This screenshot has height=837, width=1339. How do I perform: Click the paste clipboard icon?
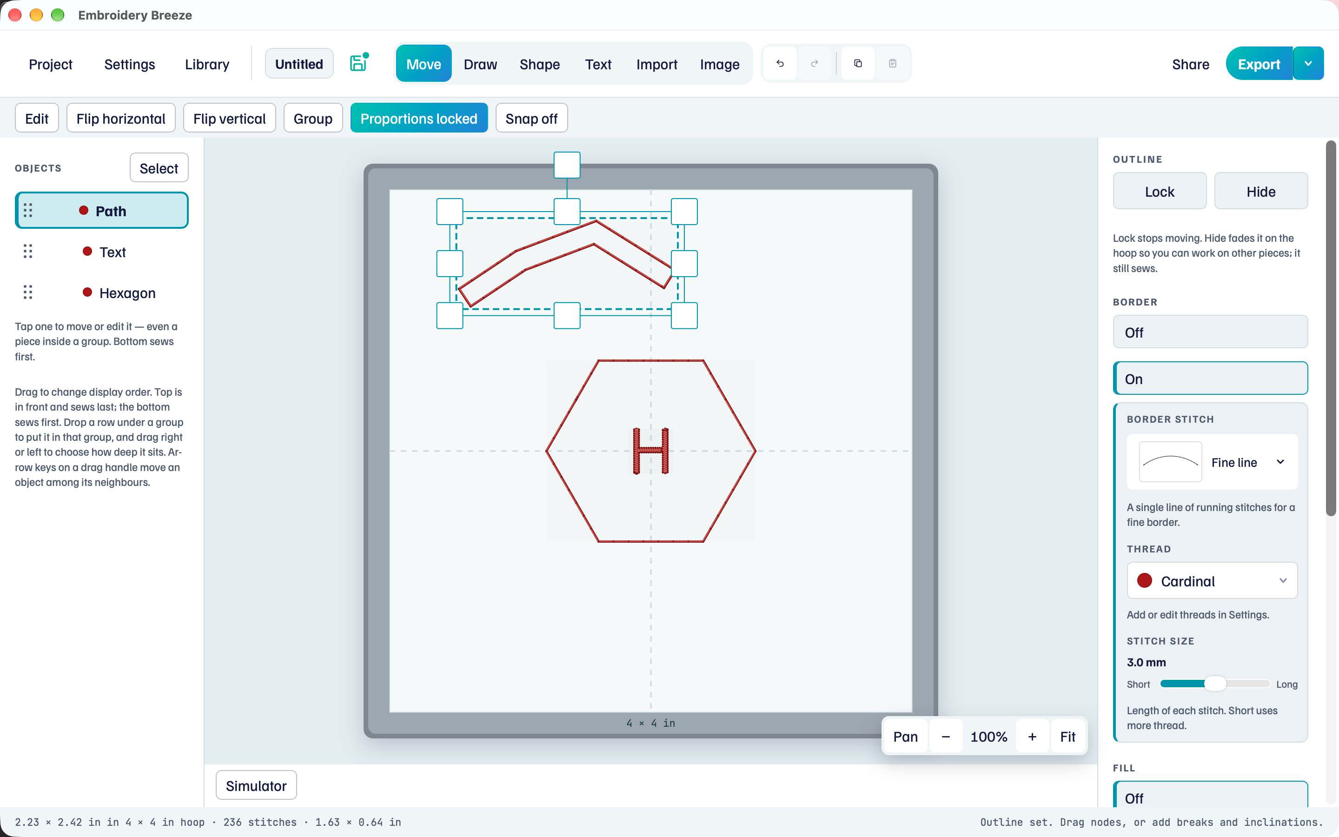pos(893,64)
